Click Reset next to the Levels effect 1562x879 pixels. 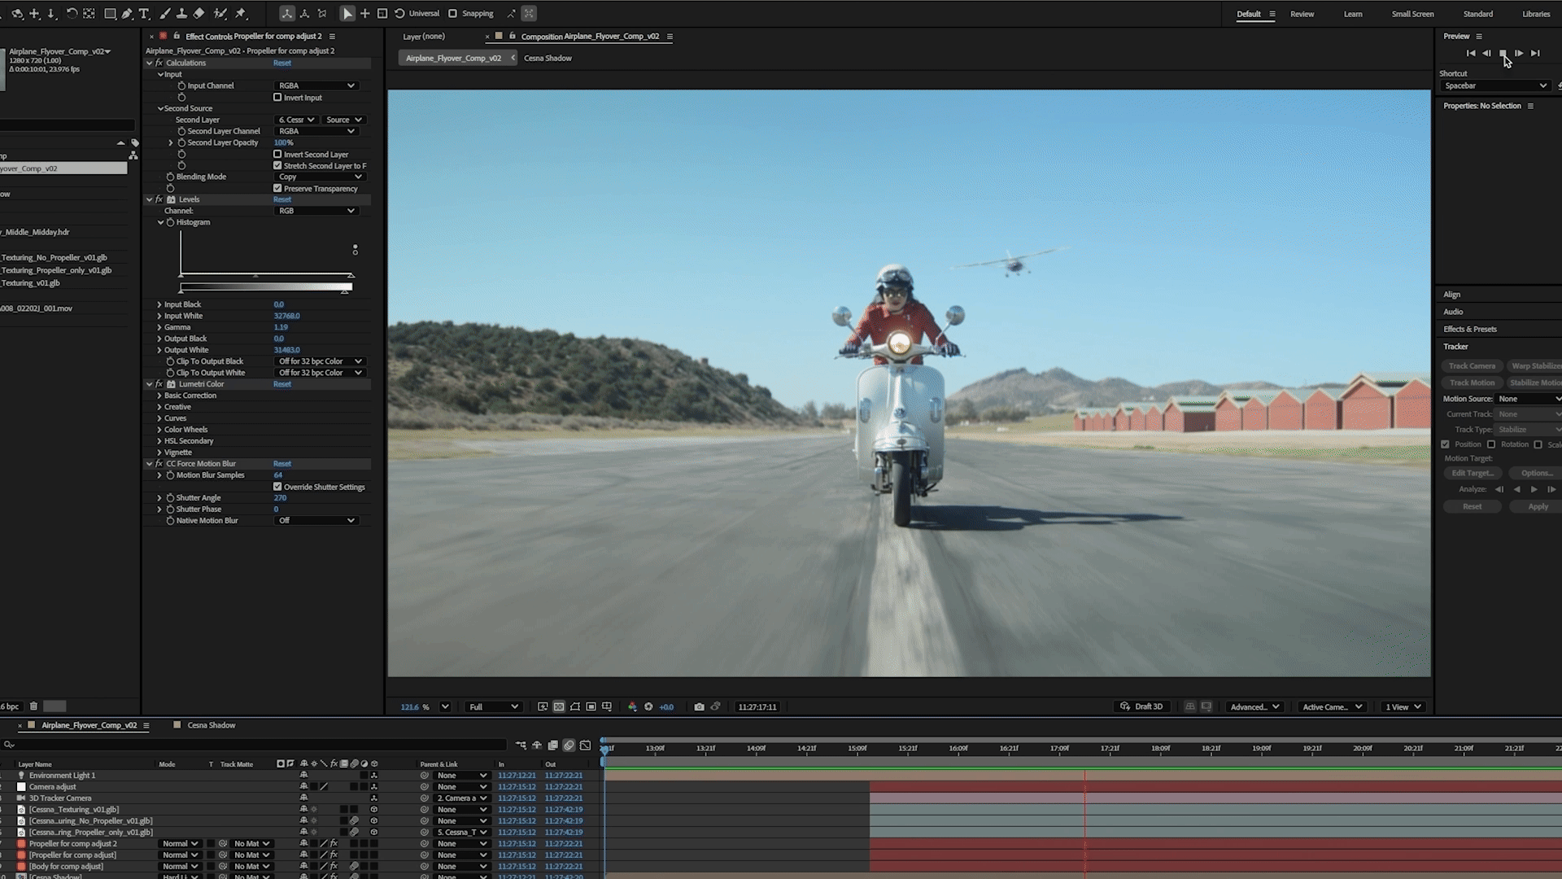point(282,199)
